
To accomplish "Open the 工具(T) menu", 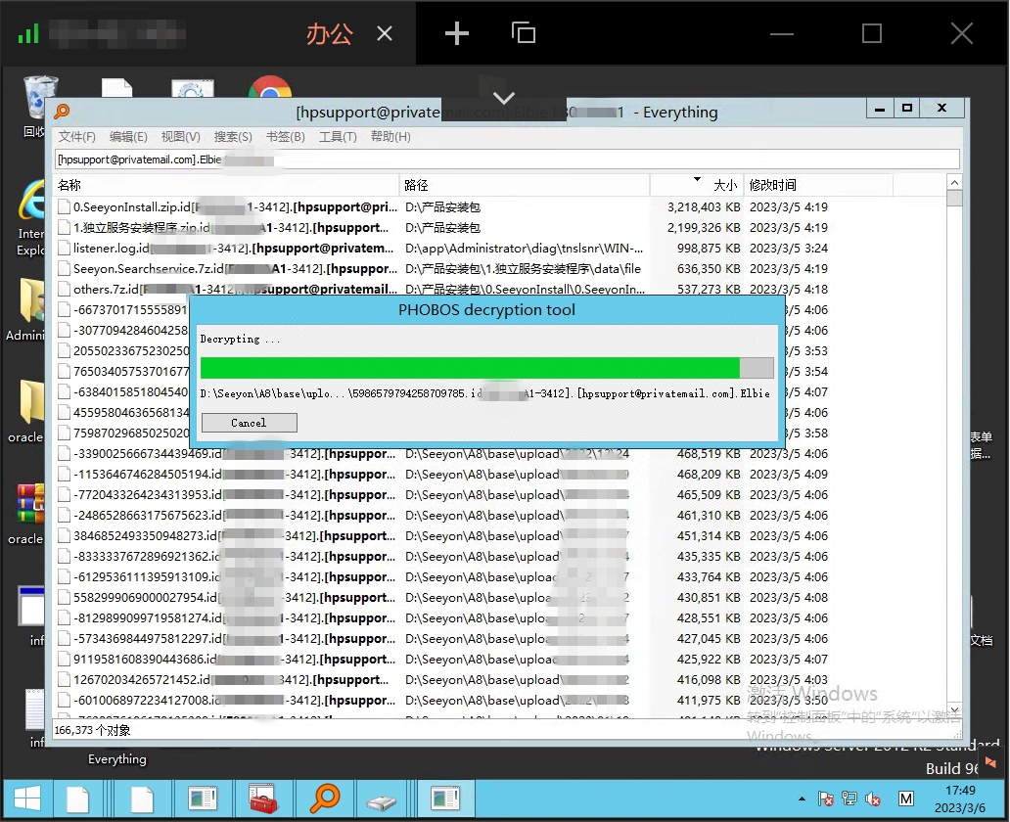I will [338, 137].
